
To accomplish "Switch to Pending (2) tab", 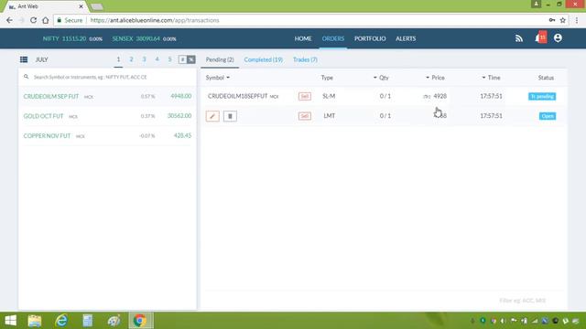I will [x=220, y=59].
